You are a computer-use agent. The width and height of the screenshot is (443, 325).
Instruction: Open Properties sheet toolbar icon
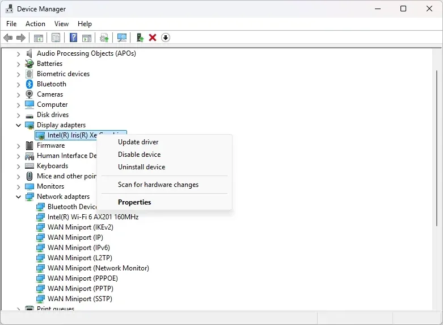(56, 37)
